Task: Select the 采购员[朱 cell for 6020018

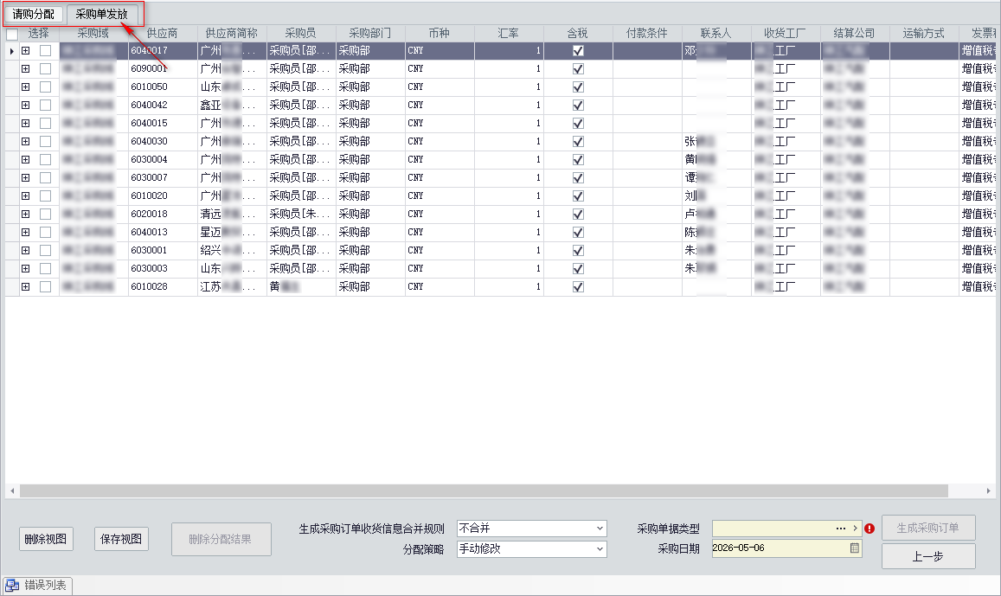Action: click(x=301, y=214)
